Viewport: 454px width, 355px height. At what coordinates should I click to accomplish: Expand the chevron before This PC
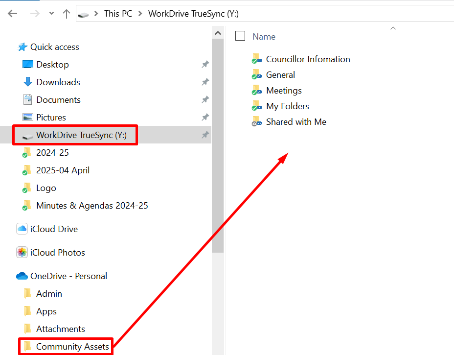96,14
